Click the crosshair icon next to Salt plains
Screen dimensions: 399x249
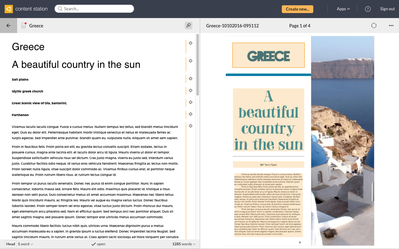tap(190, 79)
